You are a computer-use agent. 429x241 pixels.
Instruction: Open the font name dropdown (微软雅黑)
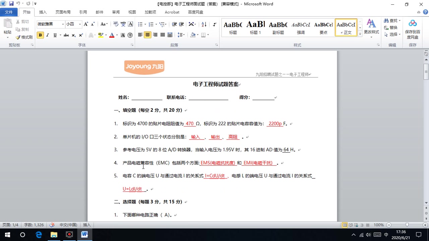coord(63,24)
